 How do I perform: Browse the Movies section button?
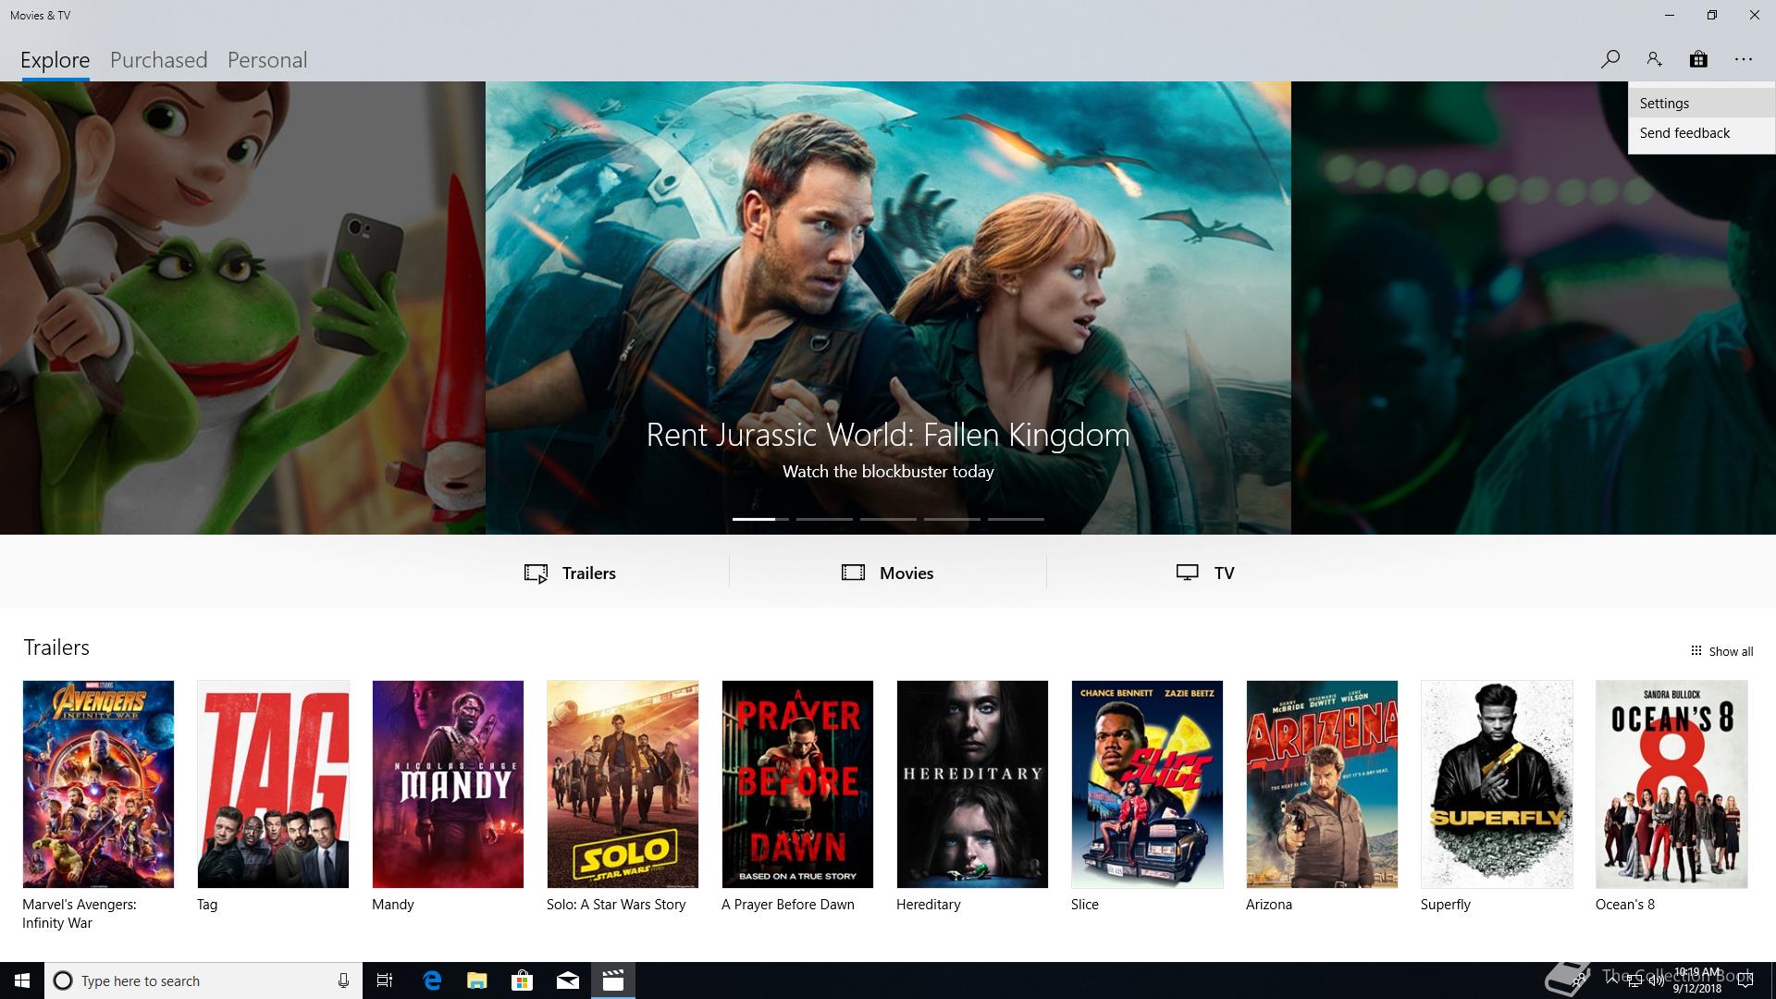pos(888,573)
